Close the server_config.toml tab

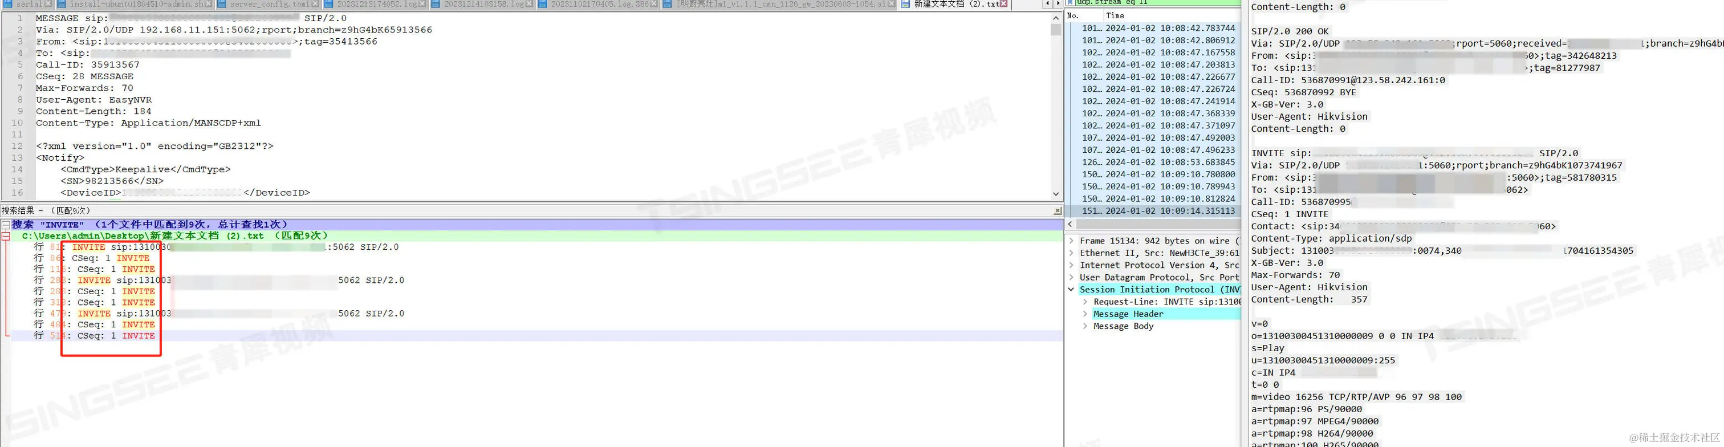[x=315, y=4]
